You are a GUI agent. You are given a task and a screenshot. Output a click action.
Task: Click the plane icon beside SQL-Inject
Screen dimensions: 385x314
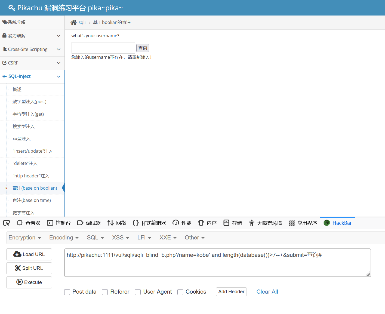(5, 76)
